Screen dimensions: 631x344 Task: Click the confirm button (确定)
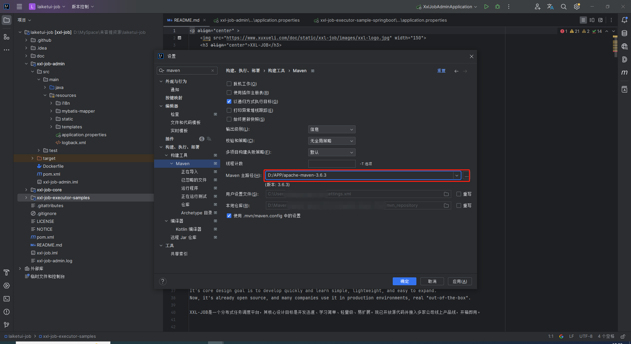pyautogui.click(x=404, y=281)
